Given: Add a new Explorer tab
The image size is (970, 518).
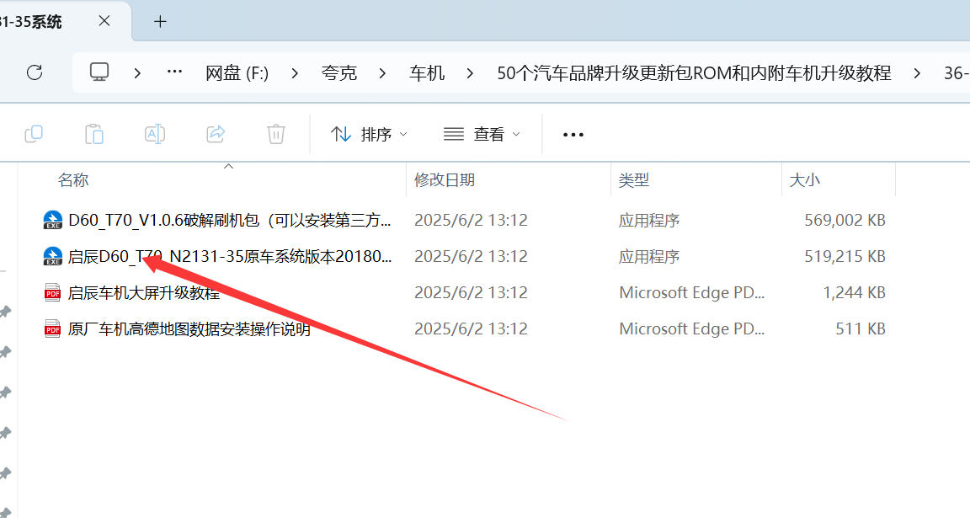Looking at the screenshot, I should click(160, 22).
